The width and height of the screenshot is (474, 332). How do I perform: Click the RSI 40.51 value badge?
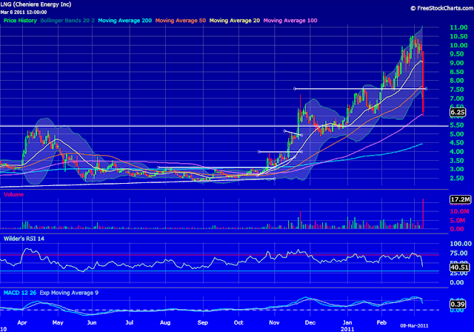click(x=459, y=268)
